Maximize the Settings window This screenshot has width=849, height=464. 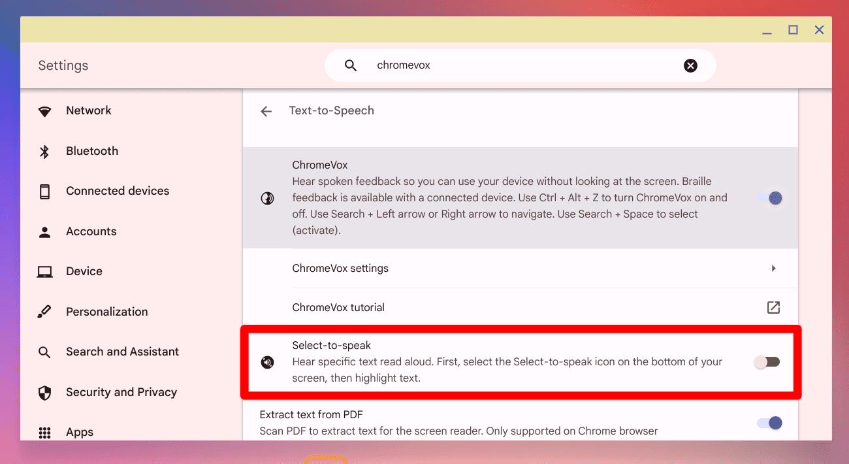[x=793, y=30]
